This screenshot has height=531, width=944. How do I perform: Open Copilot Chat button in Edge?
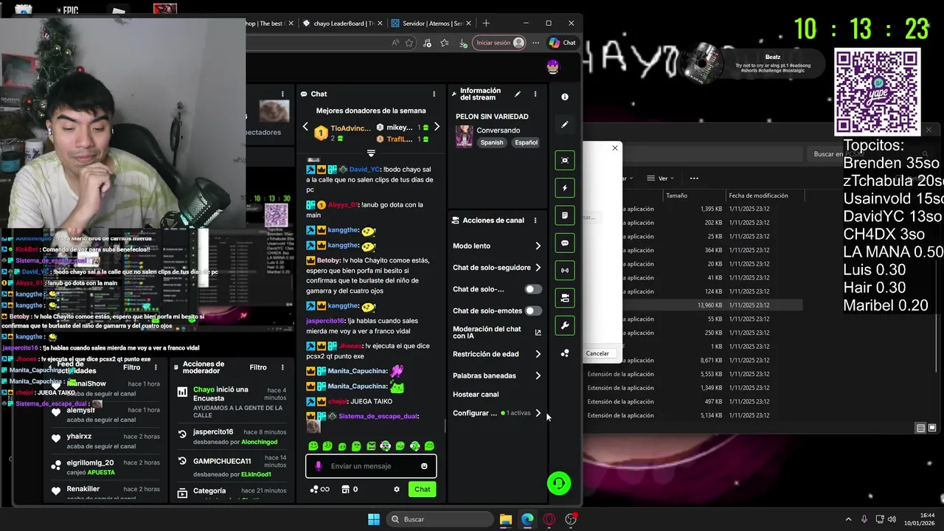coord(563,43)
